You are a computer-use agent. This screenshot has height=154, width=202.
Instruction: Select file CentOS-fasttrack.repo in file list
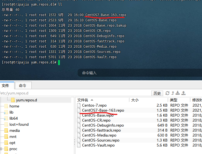click(x=101, y=130)
